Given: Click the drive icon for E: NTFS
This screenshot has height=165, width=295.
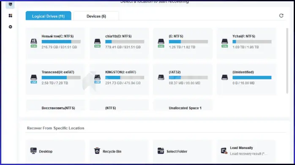Looking at the screenshot, I should 161,43.
